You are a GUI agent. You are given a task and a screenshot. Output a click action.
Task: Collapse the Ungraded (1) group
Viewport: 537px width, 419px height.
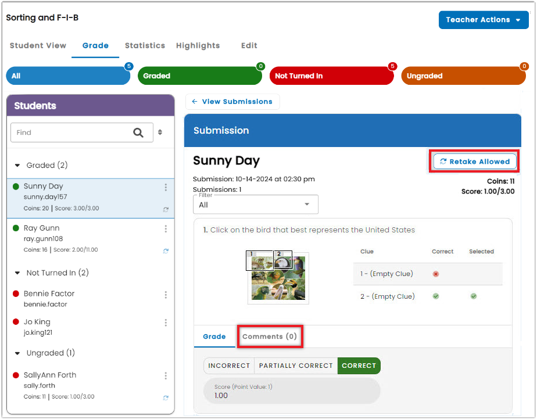click(17, 353)
